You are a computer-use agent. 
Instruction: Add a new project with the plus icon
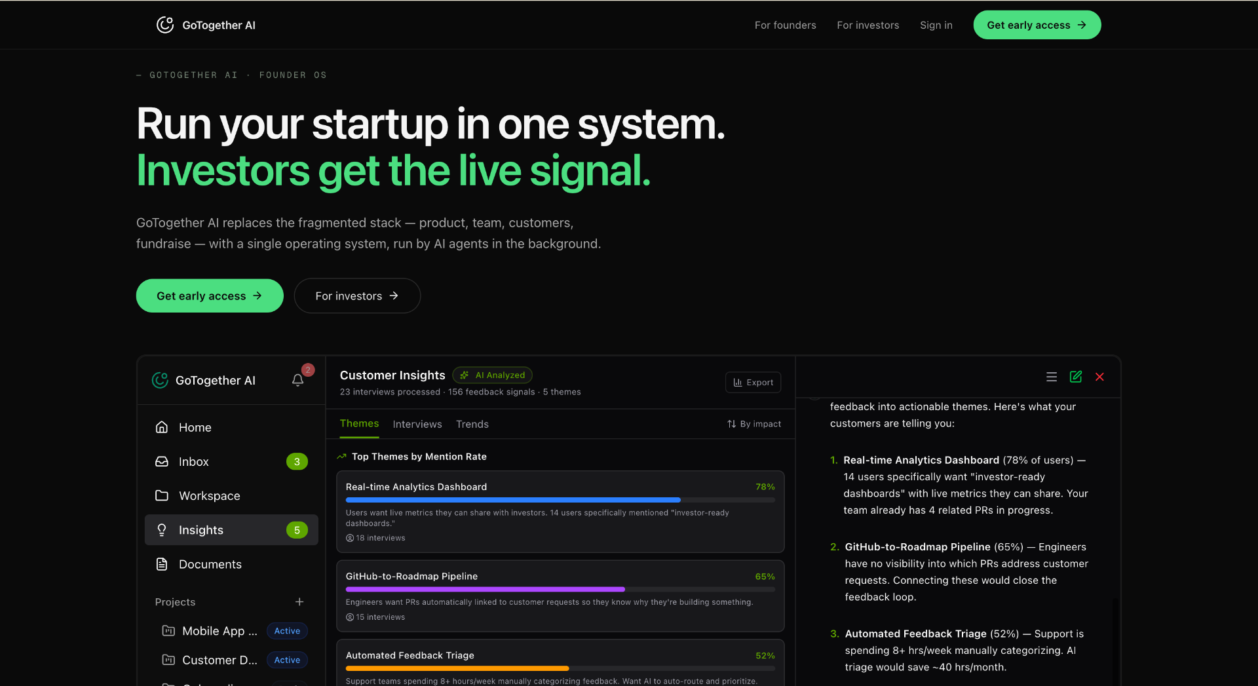[x=299, y=601]
